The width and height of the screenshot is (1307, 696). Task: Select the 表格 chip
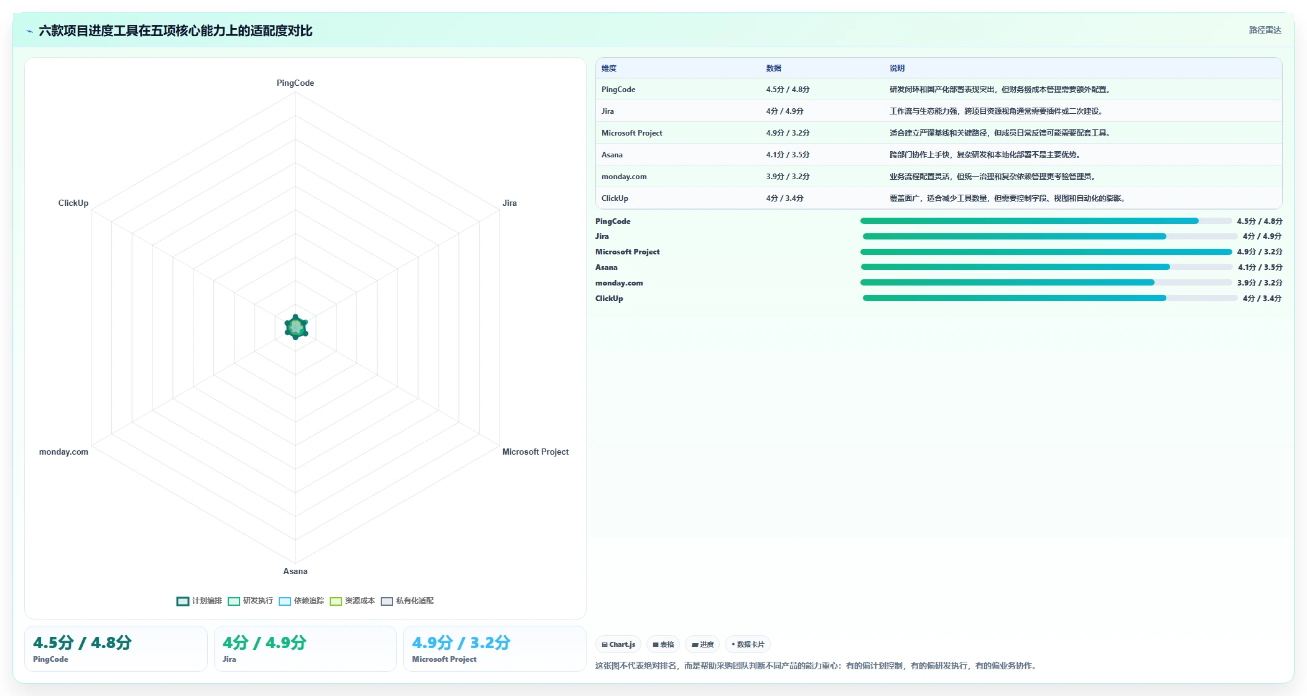click(663, 644)
